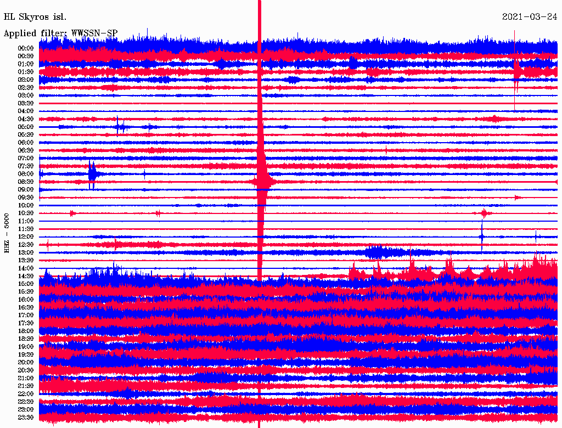The image size is (562, 428).
Task: Click the blue tremor swell on 13:00 trace
Action: 380,252
